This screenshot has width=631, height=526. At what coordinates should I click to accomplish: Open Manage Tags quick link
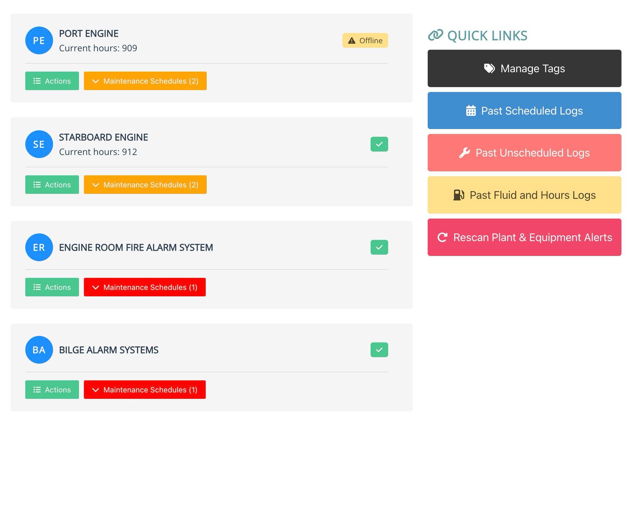click(524, 68)
